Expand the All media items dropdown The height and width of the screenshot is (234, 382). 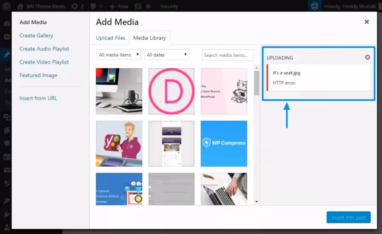pos(119,55)
